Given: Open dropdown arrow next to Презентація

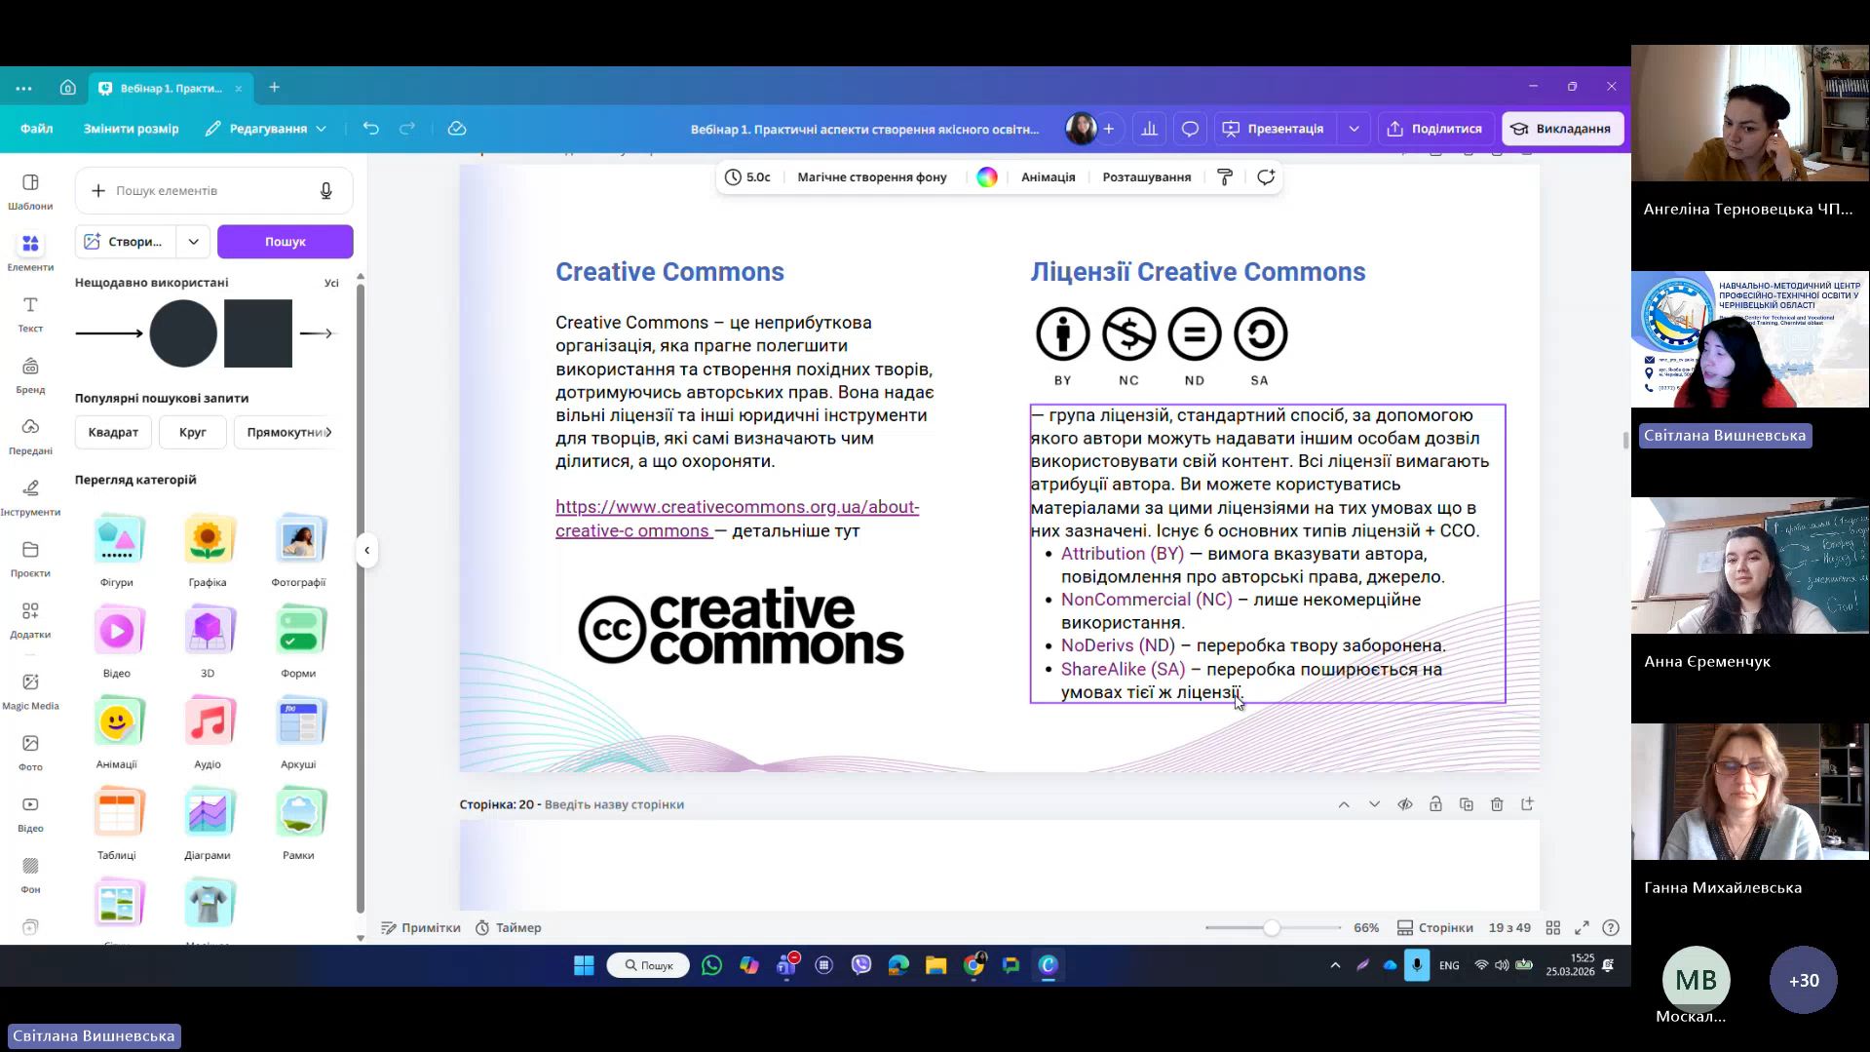Looking at the screenshot, I should (1354, 129).
